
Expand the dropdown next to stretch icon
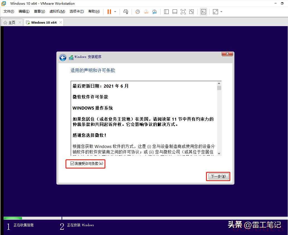tap(221, 12)
